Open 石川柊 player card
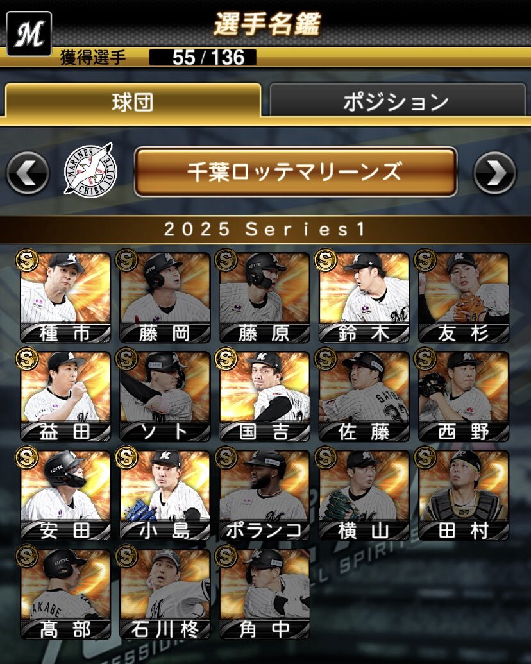The height and width of the screenshot is (664, 531). click(165, 593)
